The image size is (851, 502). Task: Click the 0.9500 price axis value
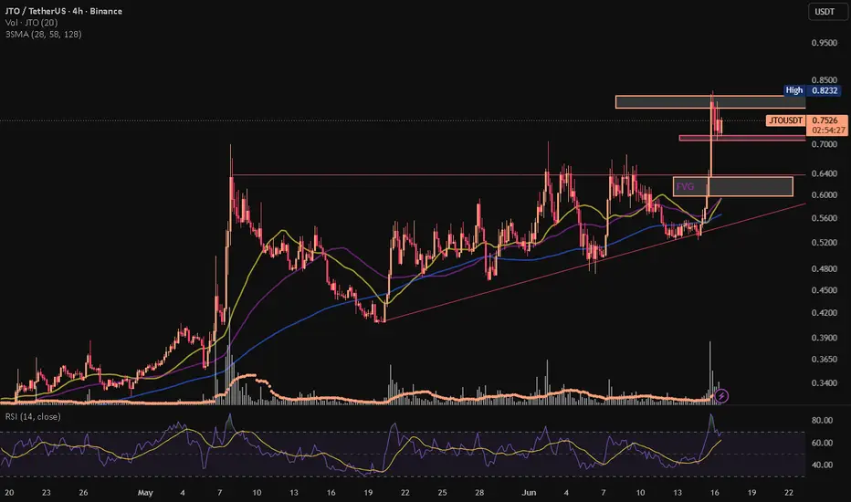coord(824,43)
